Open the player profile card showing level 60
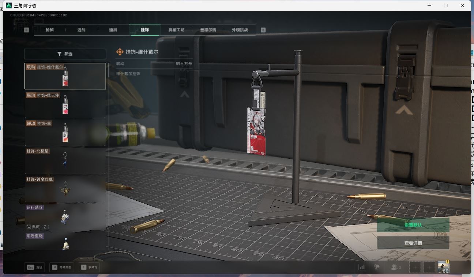Viewport: 474px width, 277px height. tap(443, 267)
